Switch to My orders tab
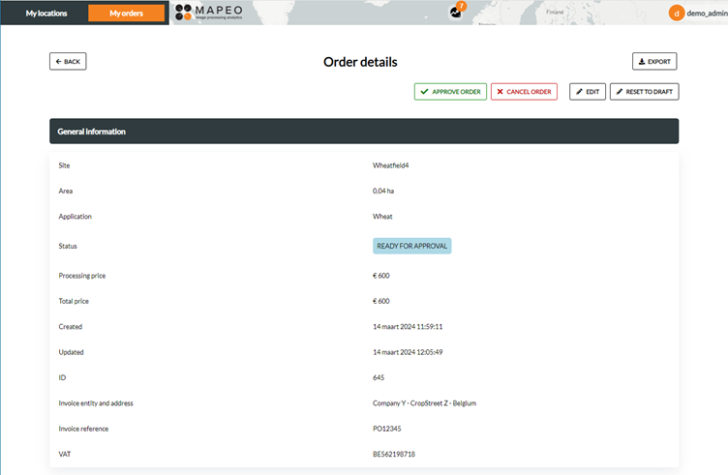Image resolution: width=728 pixels, height=475 pixels. pos(126,13)
